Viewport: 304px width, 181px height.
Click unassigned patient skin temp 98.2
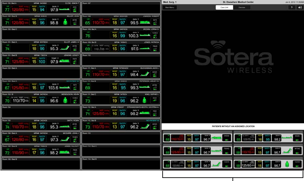coord(277,139)
